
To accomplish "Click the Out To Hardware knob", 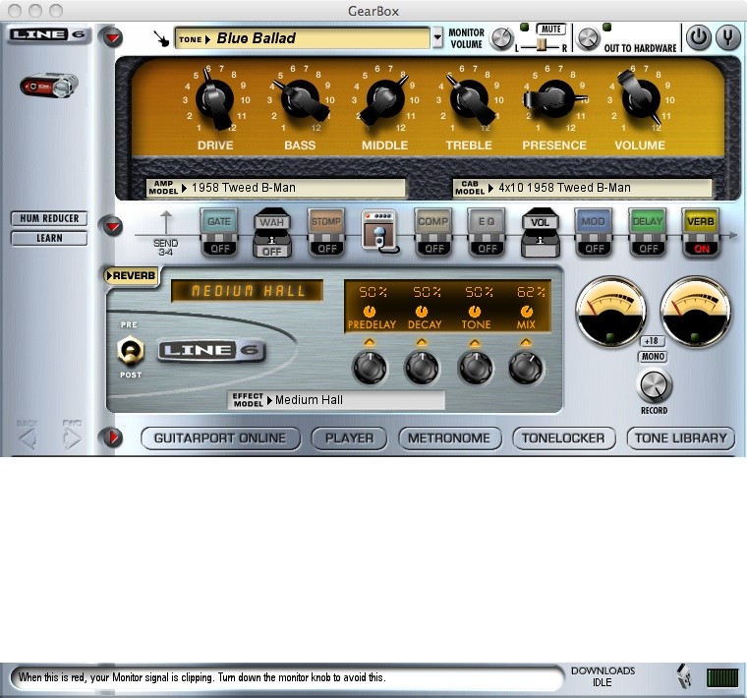I will tap(588, 38).
